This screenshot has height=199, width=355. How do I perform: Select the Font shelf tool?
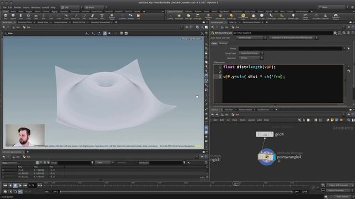[102, 17]
